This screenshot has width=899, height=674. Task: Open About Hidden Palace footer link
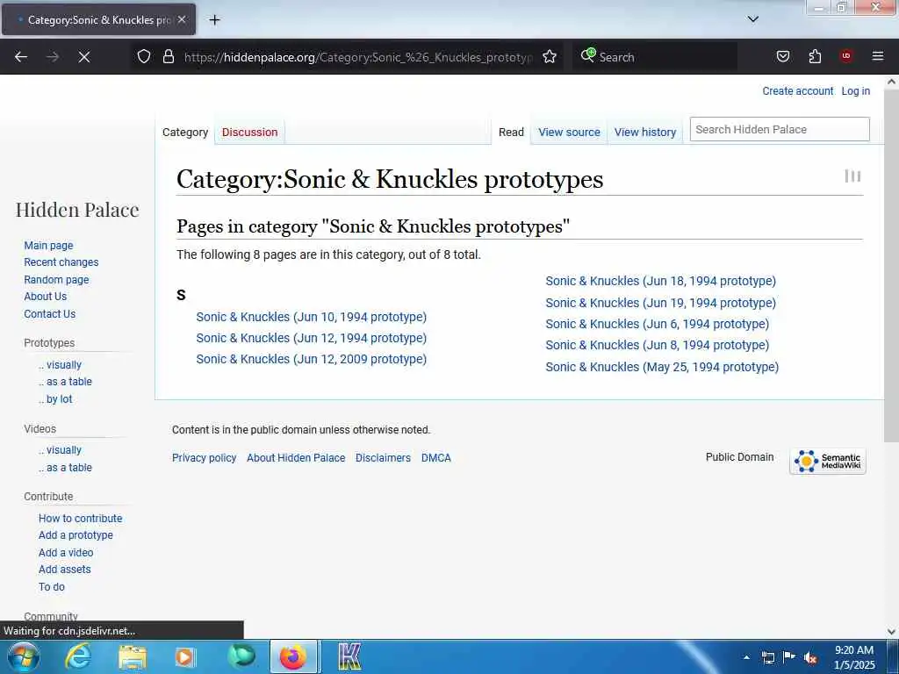point(296,458)
